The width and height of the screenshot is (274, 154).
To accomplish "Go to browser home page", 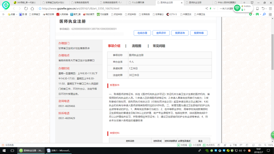I will [32, 8].
